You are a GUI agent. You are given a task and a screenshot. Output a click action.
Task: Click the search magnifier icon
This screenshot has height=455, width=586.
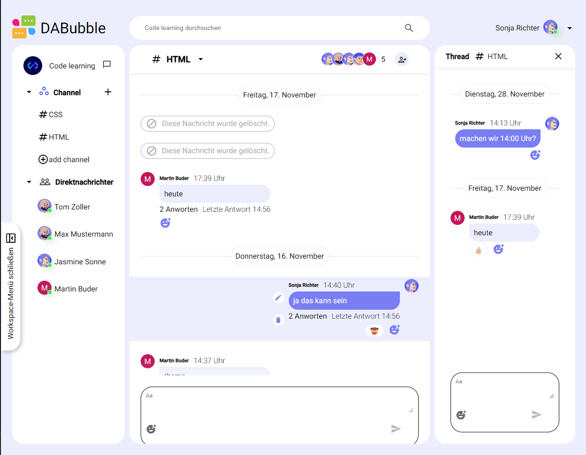click(409, 28)
